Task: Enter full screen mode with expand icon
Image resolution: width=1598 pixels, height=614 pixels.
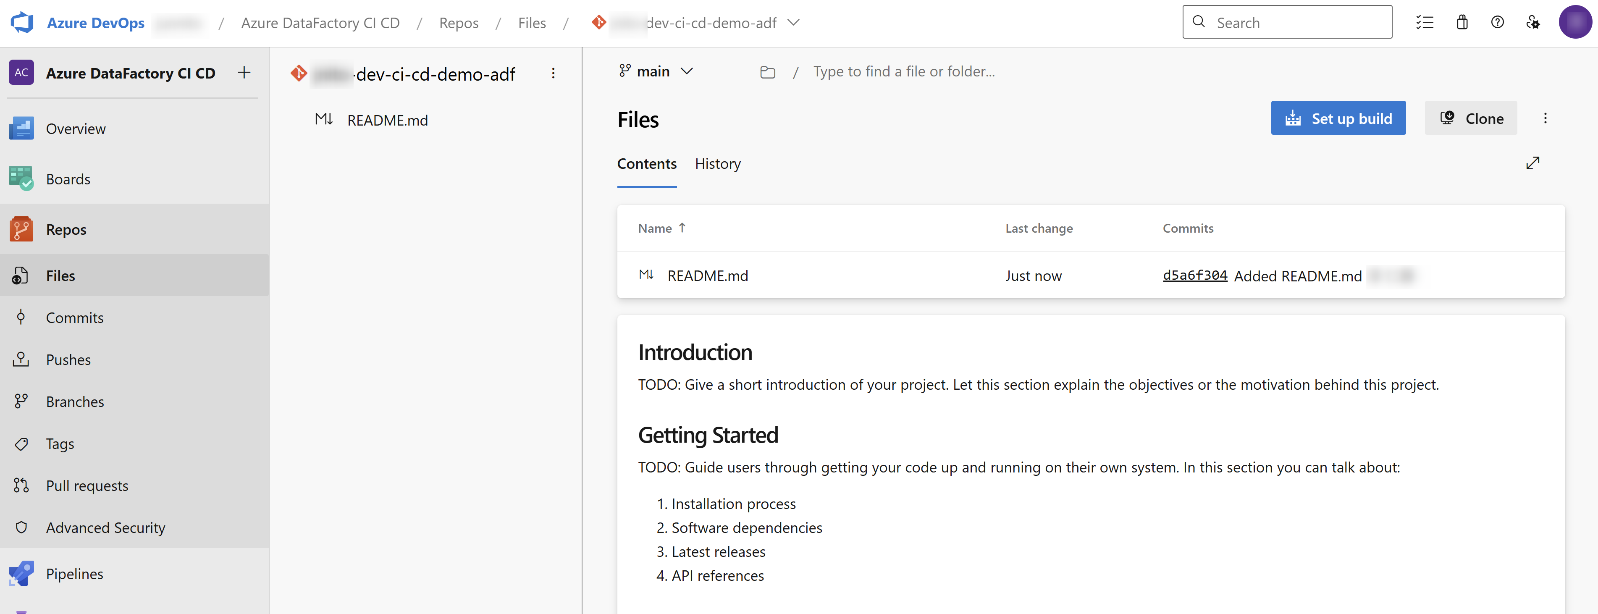Action: pyautogui.click(x=1532, y=163)
